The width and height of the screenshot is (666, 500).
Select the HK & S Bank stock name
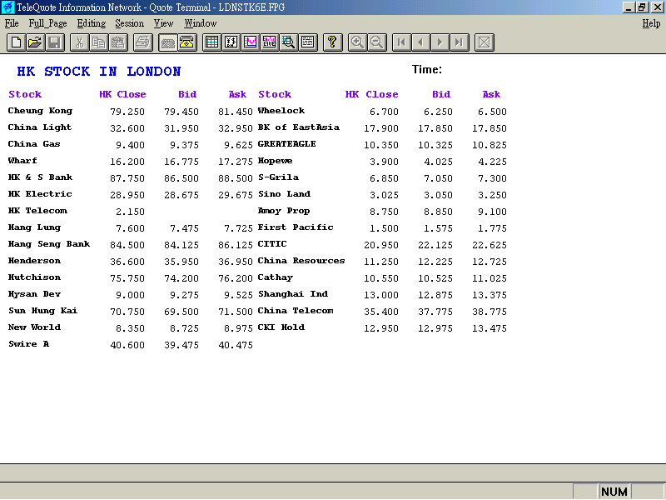40,177
